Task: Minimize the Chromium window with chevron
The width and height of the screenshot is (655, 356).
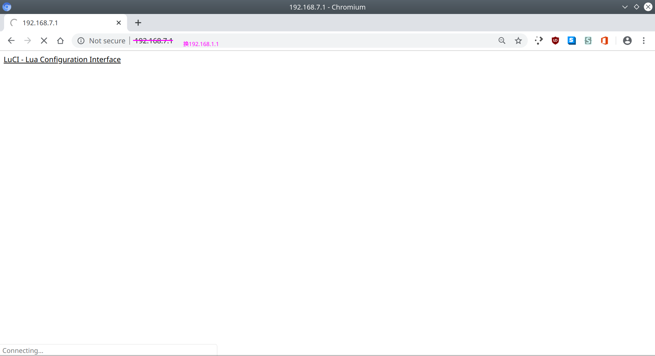Action: tap(625, 7)
